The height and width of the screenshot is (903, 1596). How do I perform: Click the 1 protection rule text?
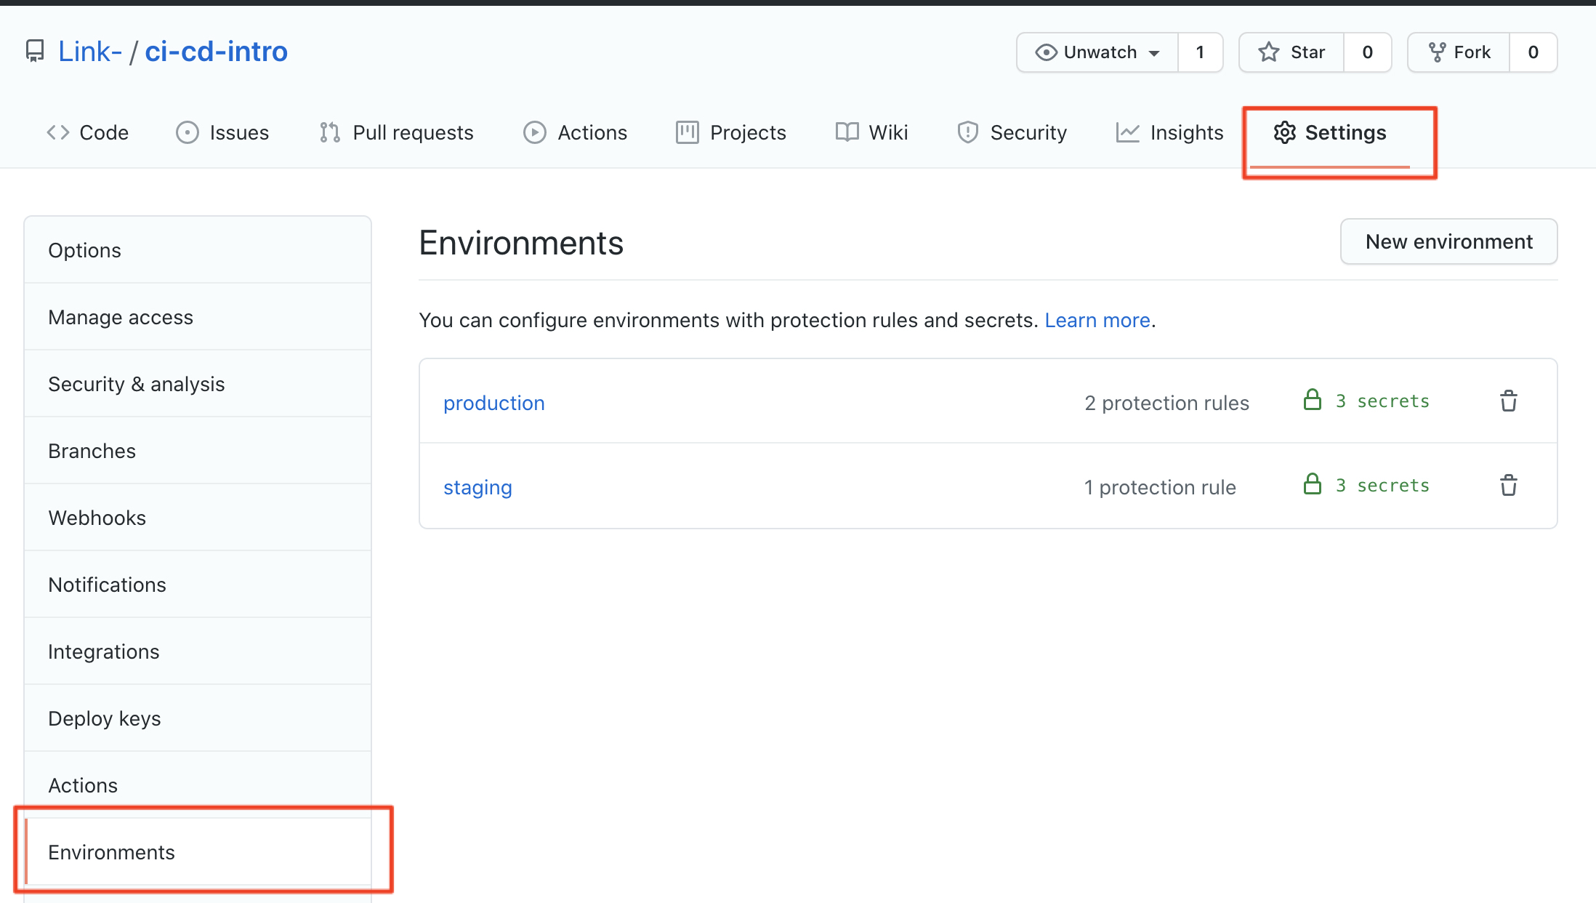tap(1160, 487)
